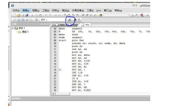Open the 闪存 menu
The width and height of the screenshot is (186, 106).
[x=55, y=10]
